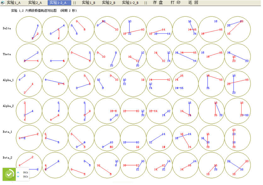Viewport: 263px width, 185px height.
Task: Click the download speed arrow in the widget
Action: click(x=18, y=176)
